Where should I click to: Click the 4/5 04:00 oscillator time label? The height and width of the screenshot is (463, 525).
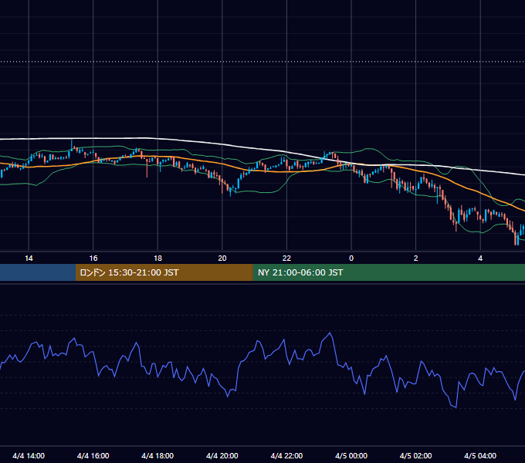[x=480, y=455]
